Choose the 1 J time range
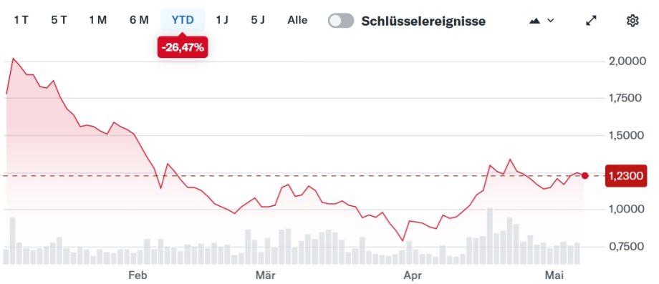659x284 pixels. (222, 20)
